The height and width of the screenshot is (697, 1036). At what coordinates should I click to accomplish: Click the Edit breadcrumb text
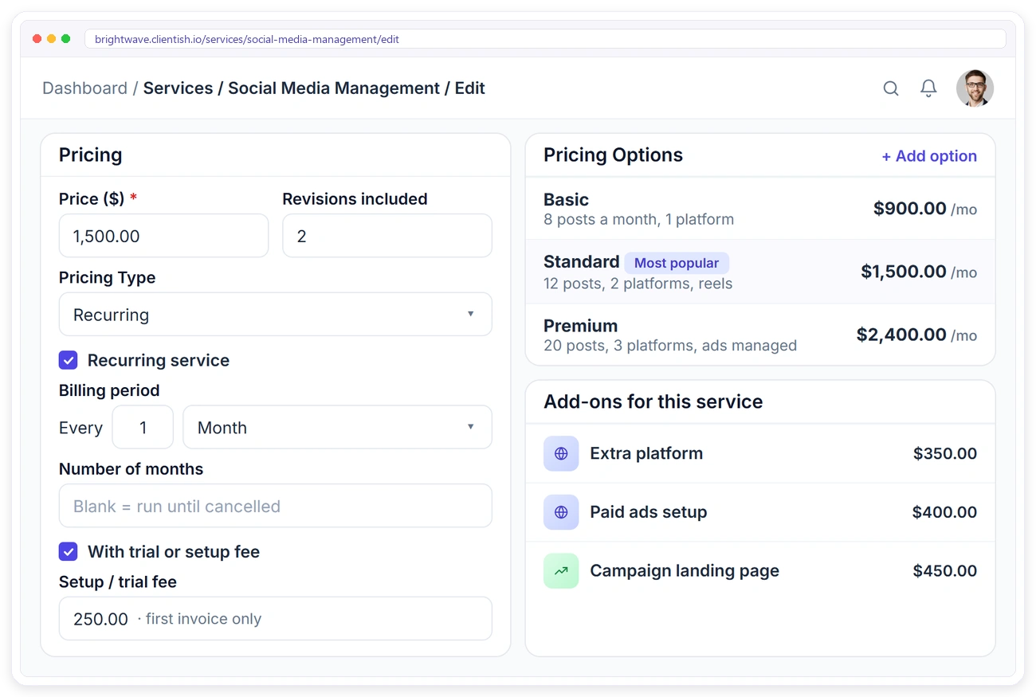pos(470,88)
